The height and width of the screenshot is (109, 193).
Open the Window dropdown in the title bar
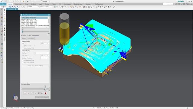(45, 1)
